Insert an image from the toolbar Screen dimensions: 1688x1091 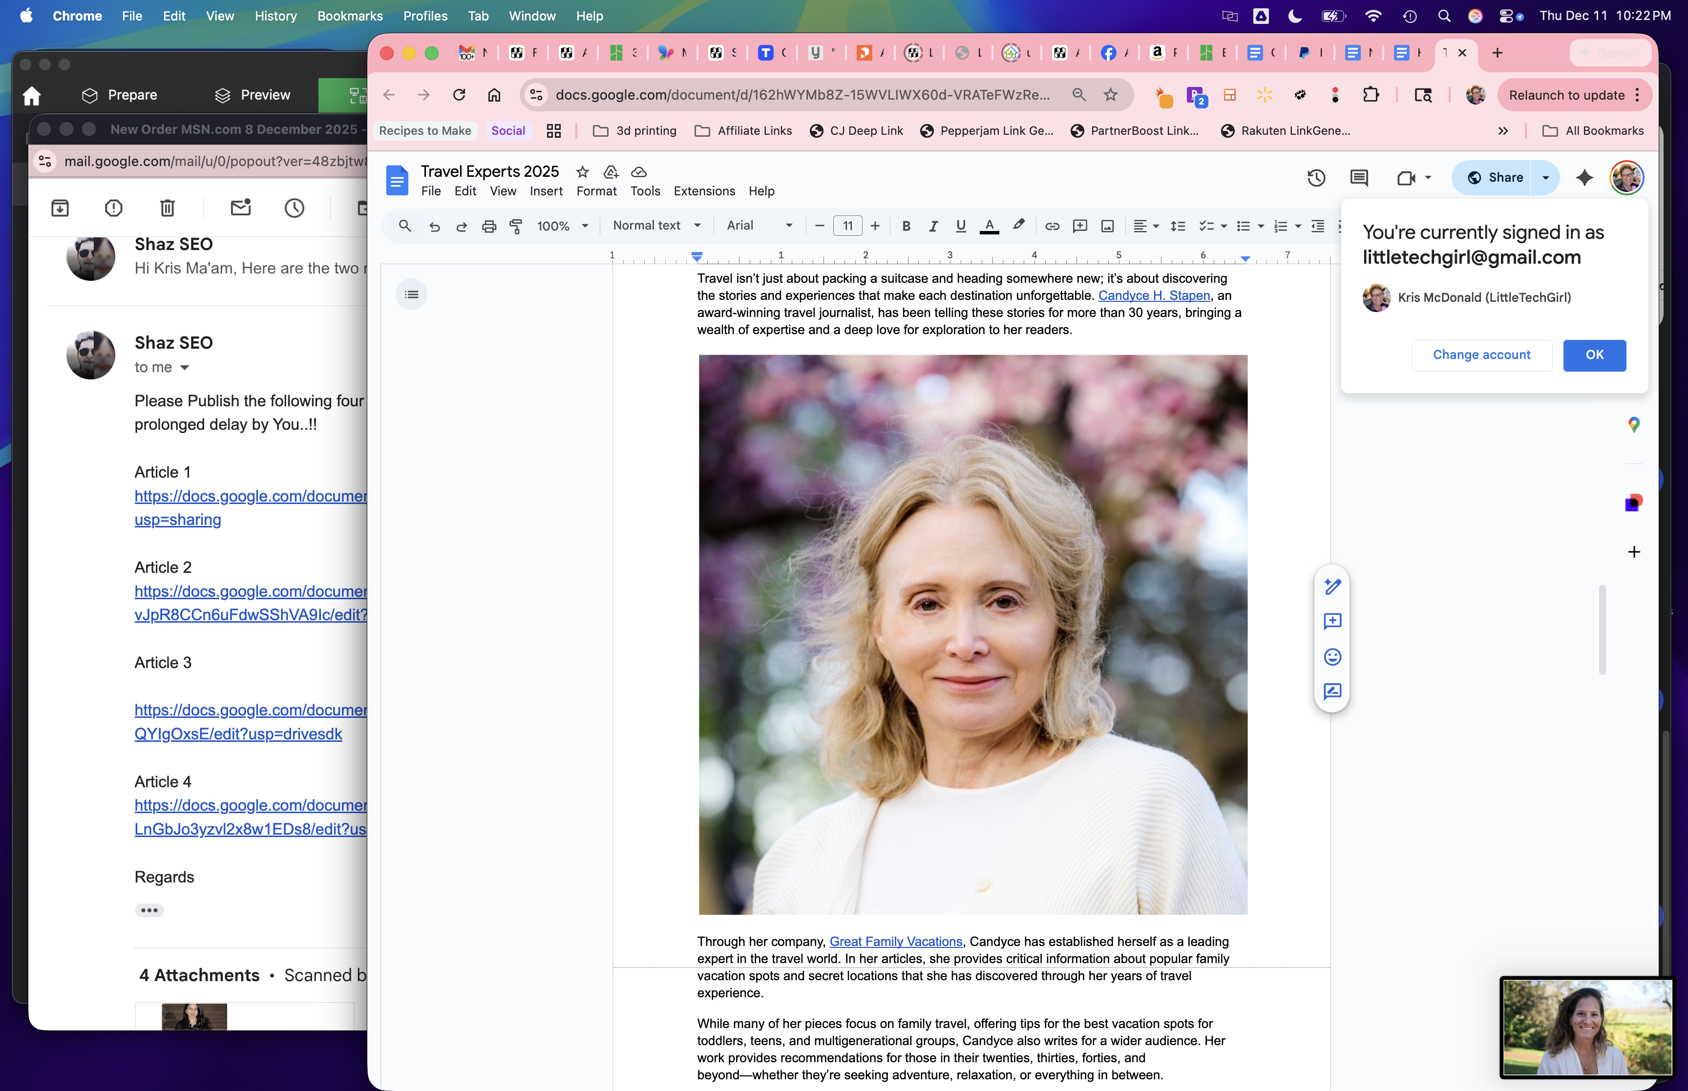pos(1107,226)
